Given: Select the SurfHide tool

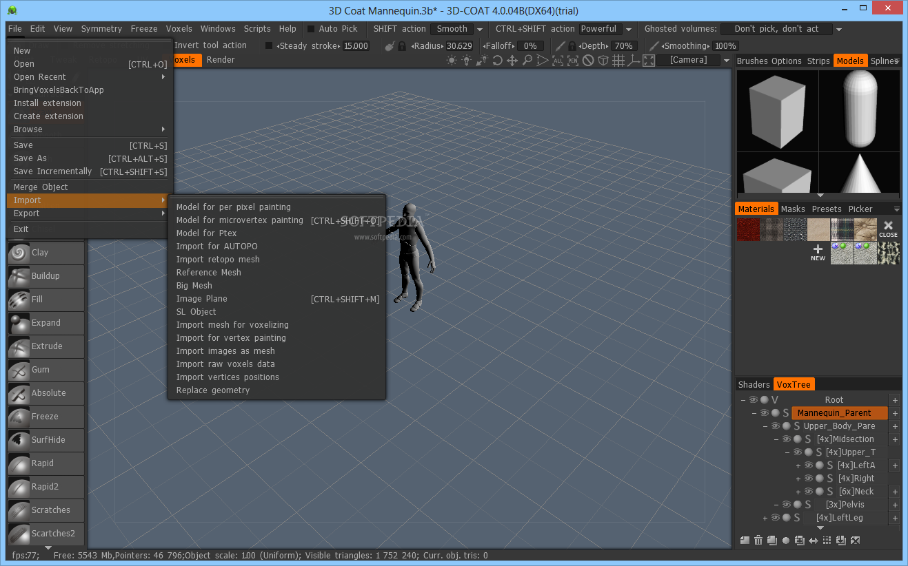Looking at the screenshot, I should tap(46, 440).
